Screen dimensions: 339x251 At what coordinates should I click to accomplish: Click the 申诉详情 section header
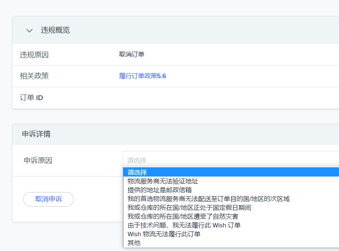36,134
